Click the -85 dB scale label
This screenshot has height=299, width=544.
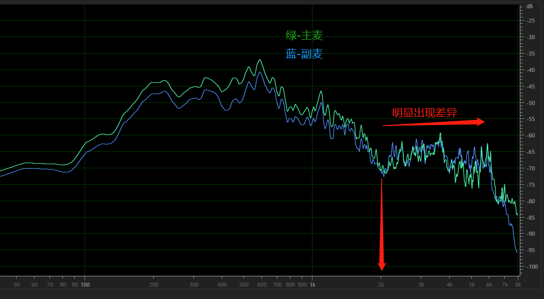pos(531,218)
